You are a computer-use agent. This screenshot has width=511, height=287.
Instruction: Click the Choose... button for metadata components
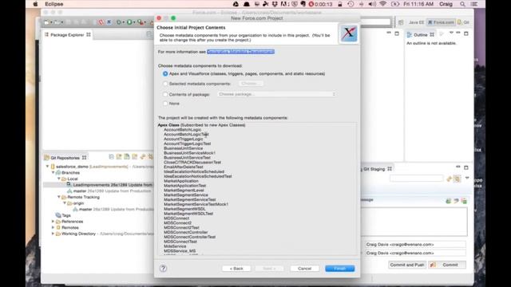[x=251, y=84]
